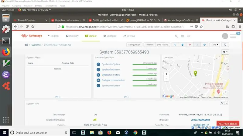Click the install application icon in toolbar
Viewport: 243px width, 136px height.
pyautogui.click(x=197, y=45)
